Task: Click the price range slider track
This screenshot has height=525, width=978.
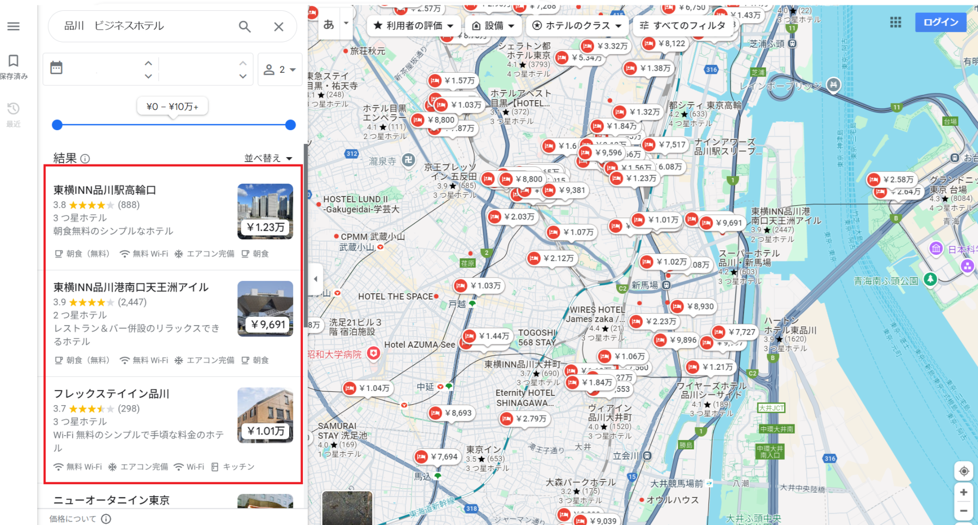Action: [174, 125]
